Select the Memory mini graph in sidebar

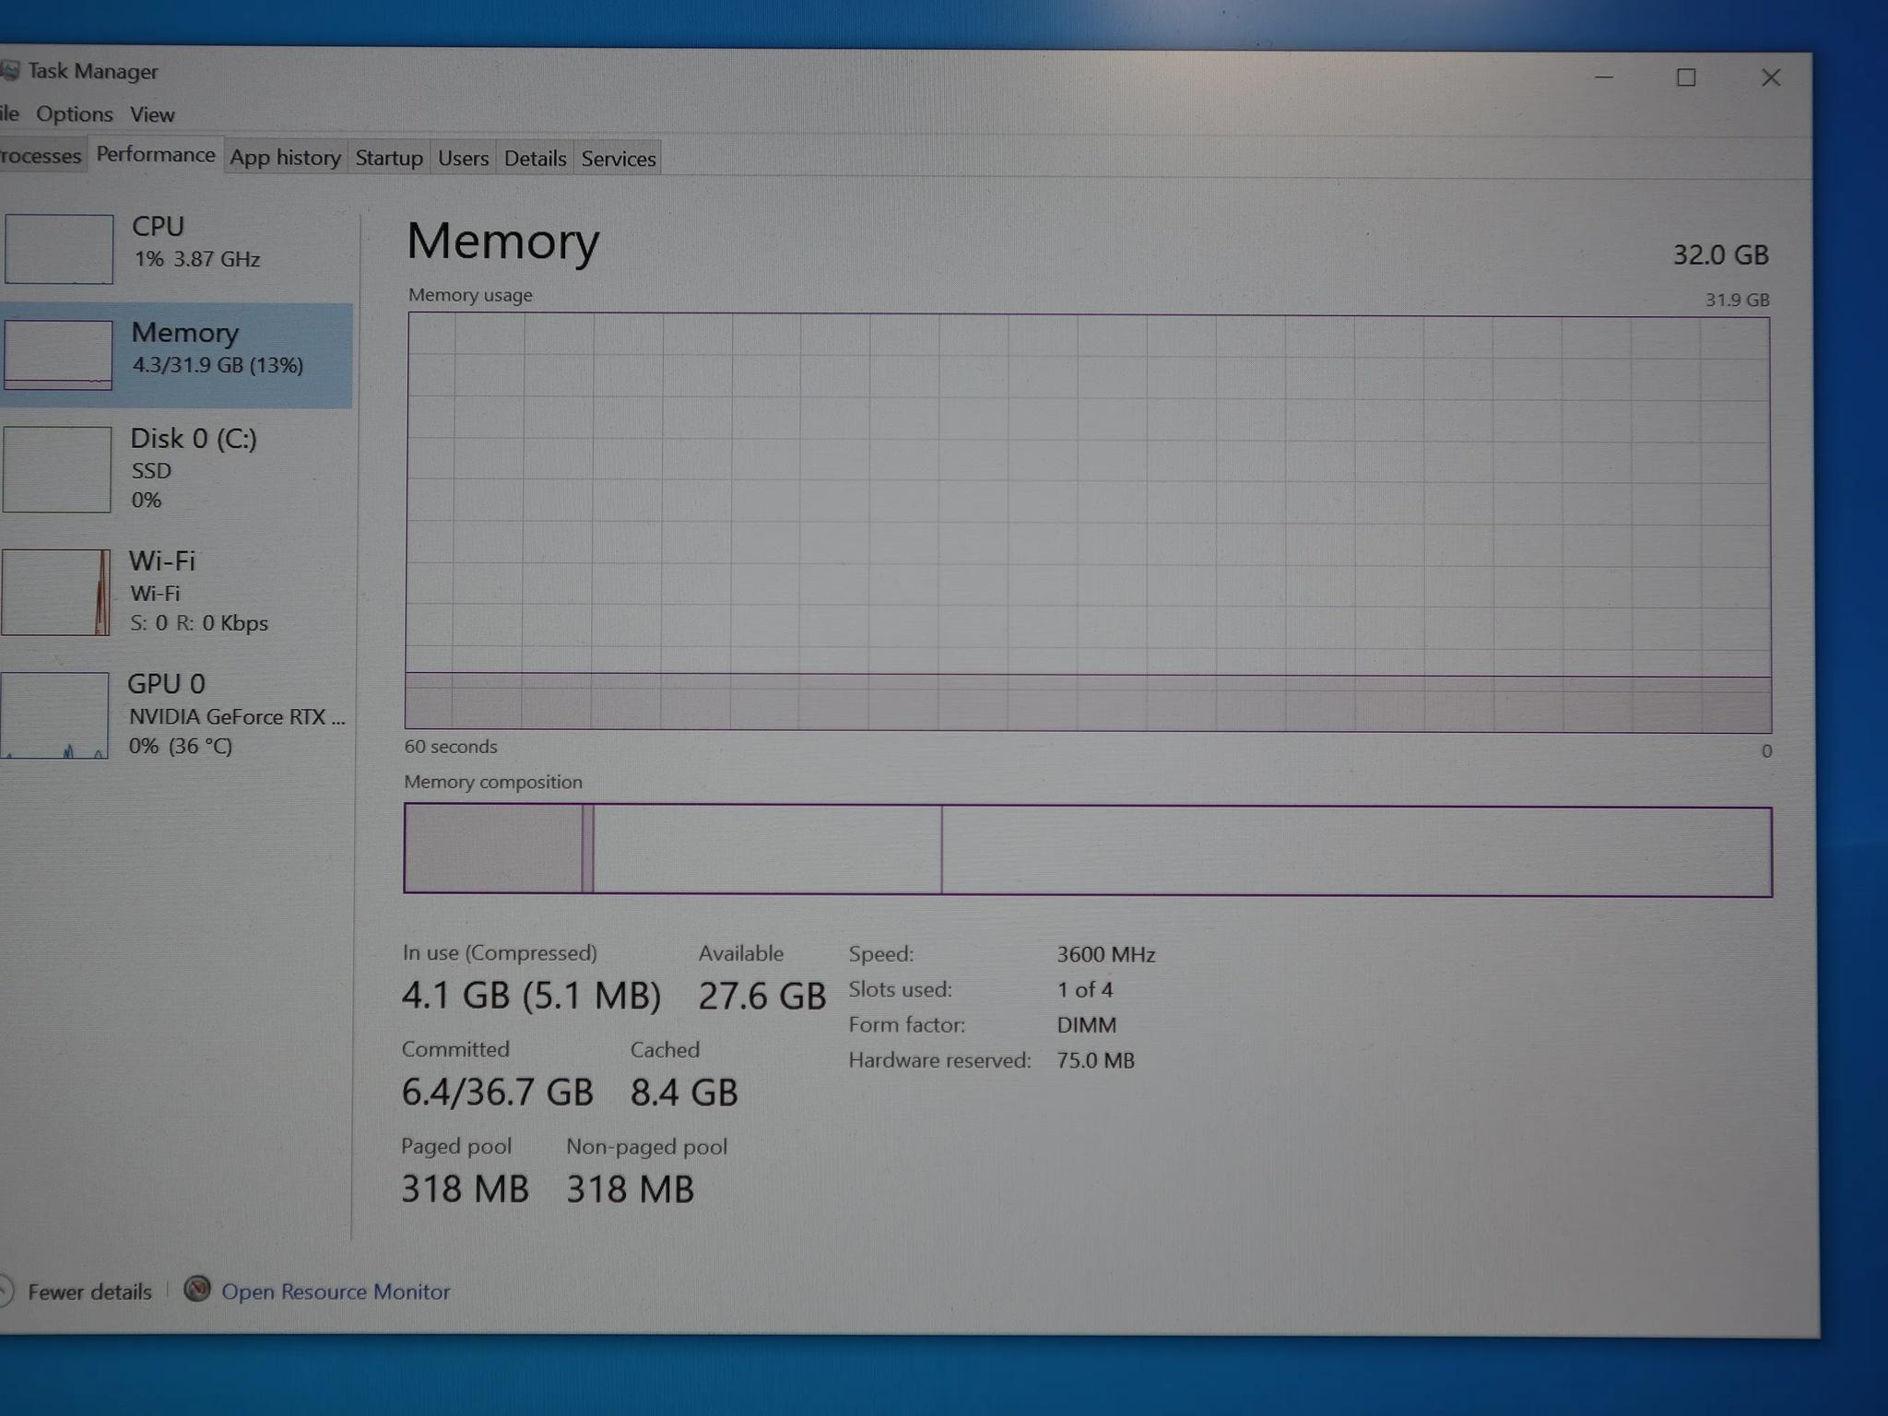click(57, 355)
